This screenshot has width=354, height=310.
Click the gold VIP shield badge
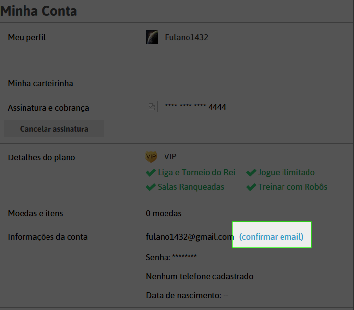(151, 157)
